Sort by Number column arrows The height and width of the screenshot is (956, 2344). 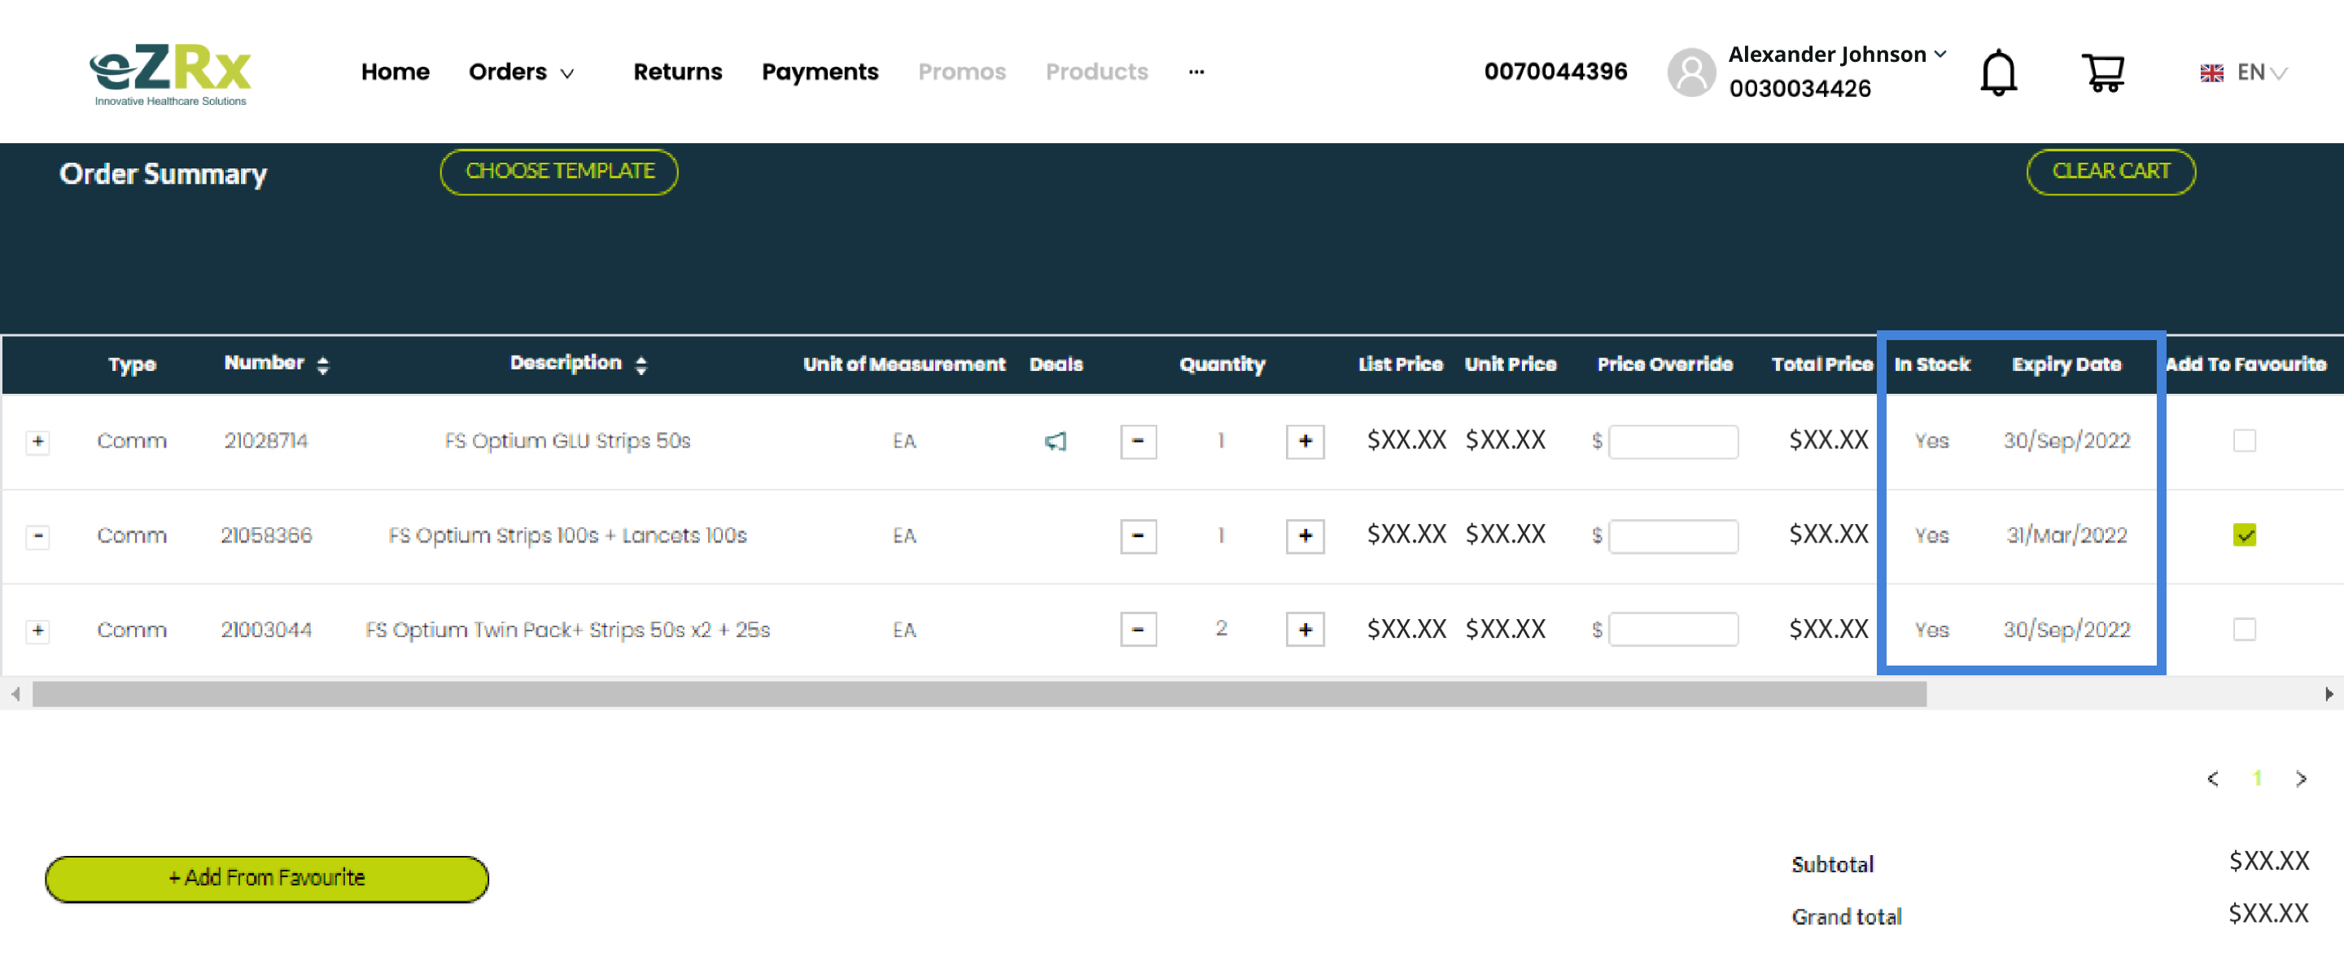coord(322,365)
